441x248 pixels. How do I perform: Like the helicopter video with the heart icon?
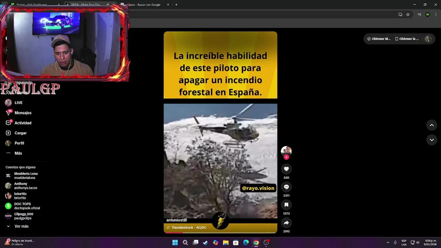[286, 169]
